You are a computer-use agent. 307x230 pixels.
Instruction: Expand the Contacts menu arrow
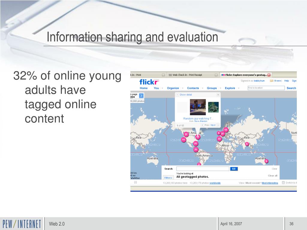tap(202, 88)
